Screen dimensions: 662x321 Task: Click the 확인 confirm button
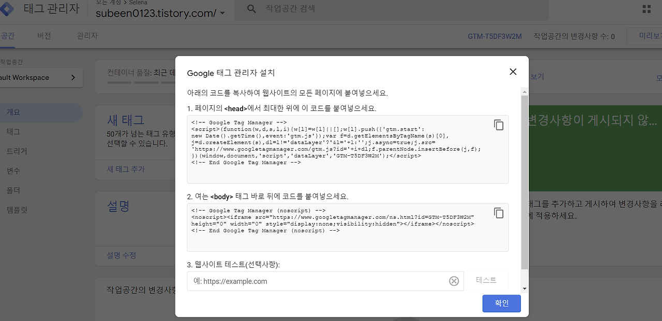click(x=502, y=303)
